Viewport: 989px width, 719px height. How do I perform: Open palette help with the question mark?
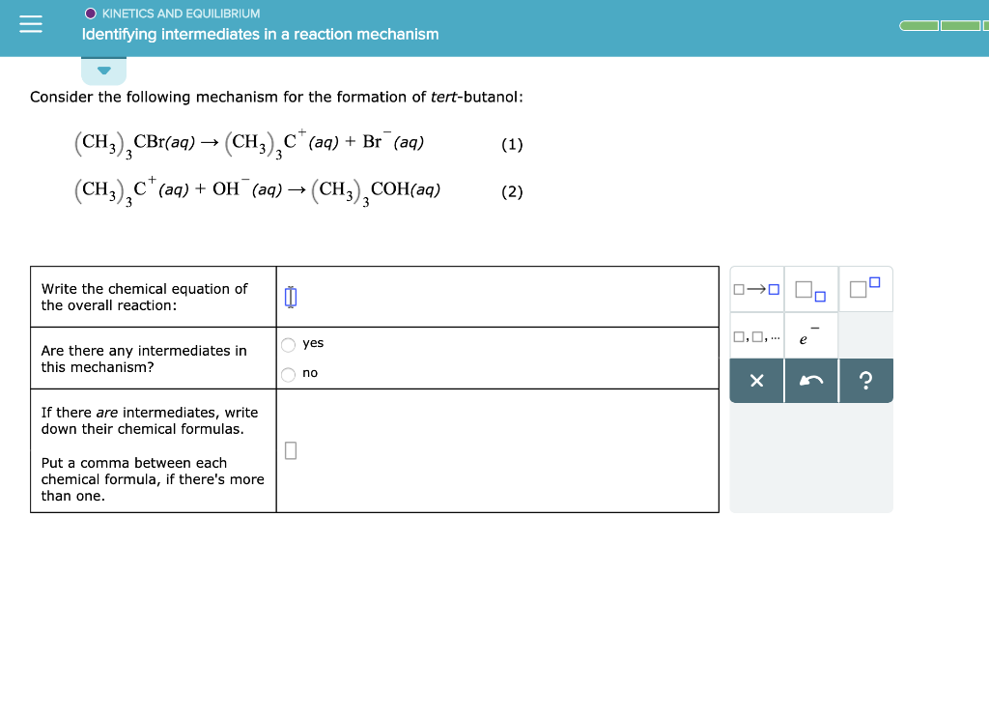[866, 380]
